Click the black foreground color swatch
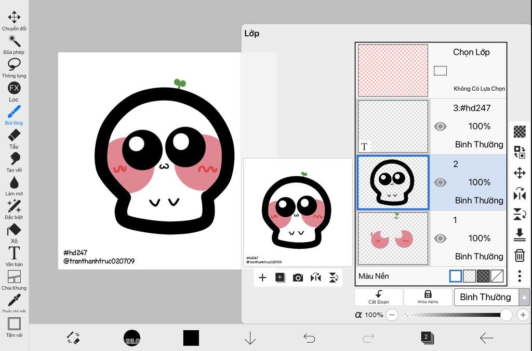Viewport: 532px width, 351px height. coord(191,338)
